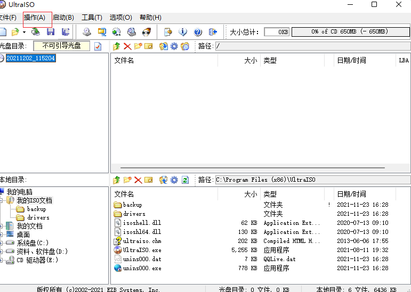Viewport: 411px width, 292px height.
Task: Click the Exit door icon
Action: pyautogui.click(x=213, y=32)
